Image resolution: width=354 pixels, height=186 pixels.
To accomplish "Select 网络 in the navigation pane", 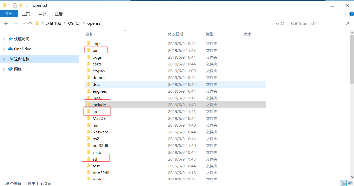I will 18,69.
